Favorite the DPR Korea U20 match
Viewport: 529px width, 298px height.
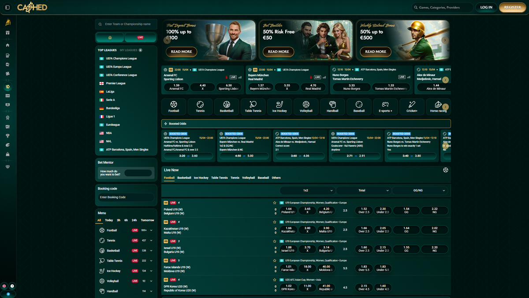click(x=275, y=280)
